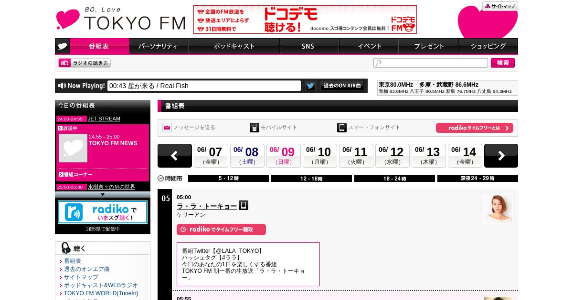Open the プレゼント navigation tab
The height and width of the screenshot is (300, 573).
(428, 46)
